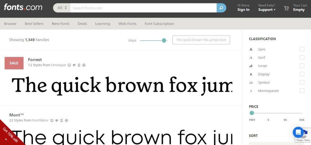This screenshot has width=311, height=145.
Task: Click the Price slider handle at FREE
Action: click(252, 113)
